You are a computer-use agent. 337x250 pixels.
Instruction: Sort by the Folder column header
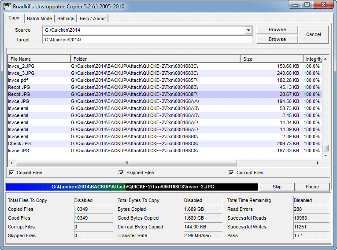click(156, 59)
